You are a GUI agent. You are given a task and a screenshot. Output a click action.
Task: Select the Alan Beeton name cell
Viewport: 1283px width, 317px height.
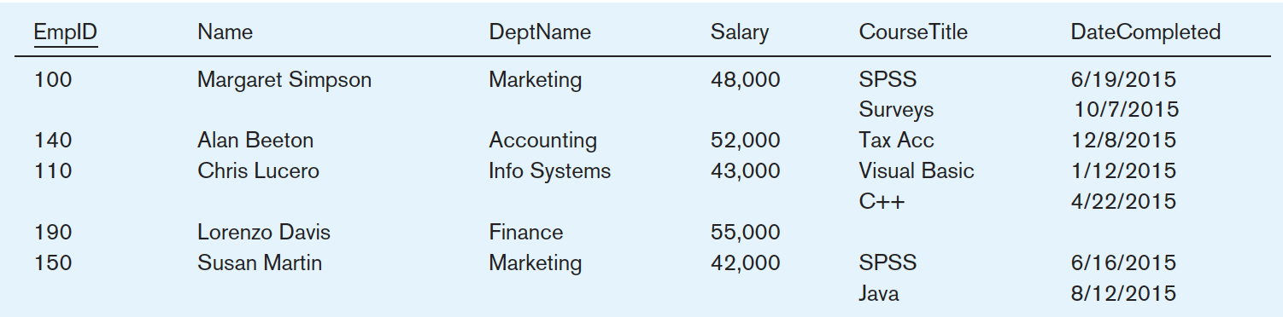255,141
